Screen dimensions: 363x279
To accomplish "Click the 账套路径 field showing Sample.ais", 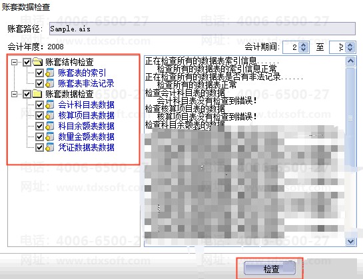I will (x=202, y=29).
